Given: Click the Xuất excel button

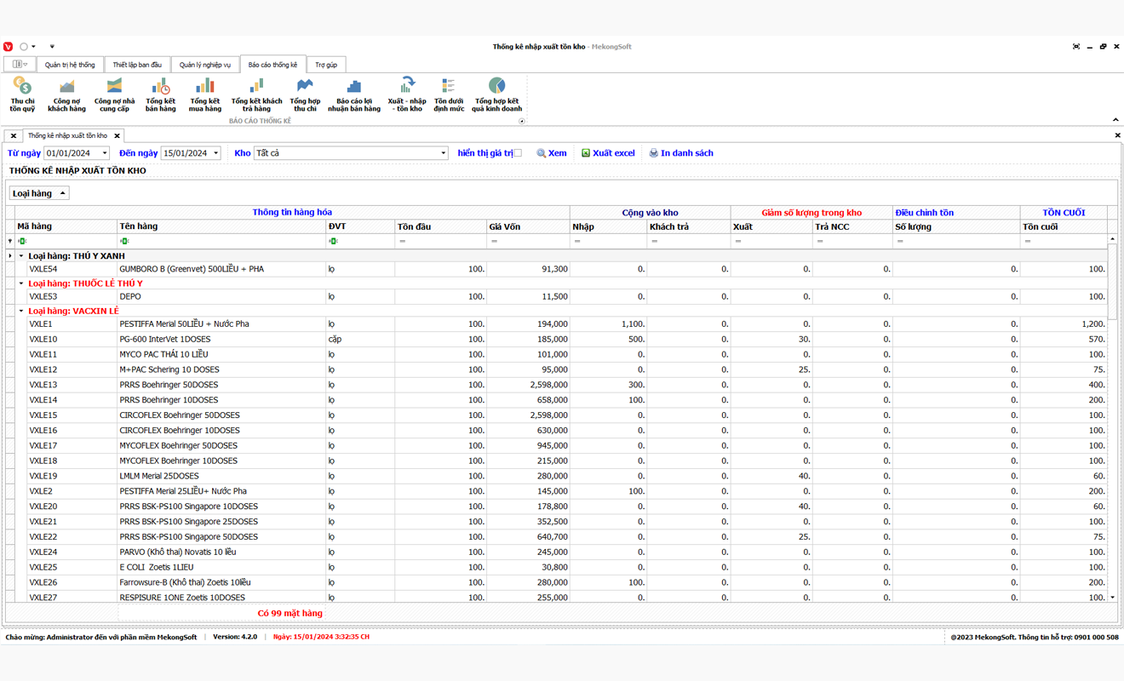Looking at the screenshot, I should pyautogui.click(x=608, y=153).
